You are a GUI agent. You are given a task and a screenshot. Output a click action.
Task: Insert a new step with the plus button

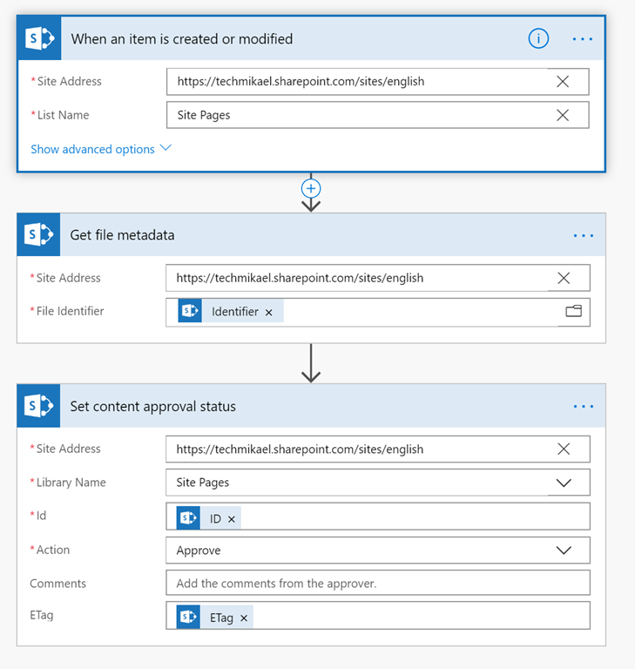(311, 188)
